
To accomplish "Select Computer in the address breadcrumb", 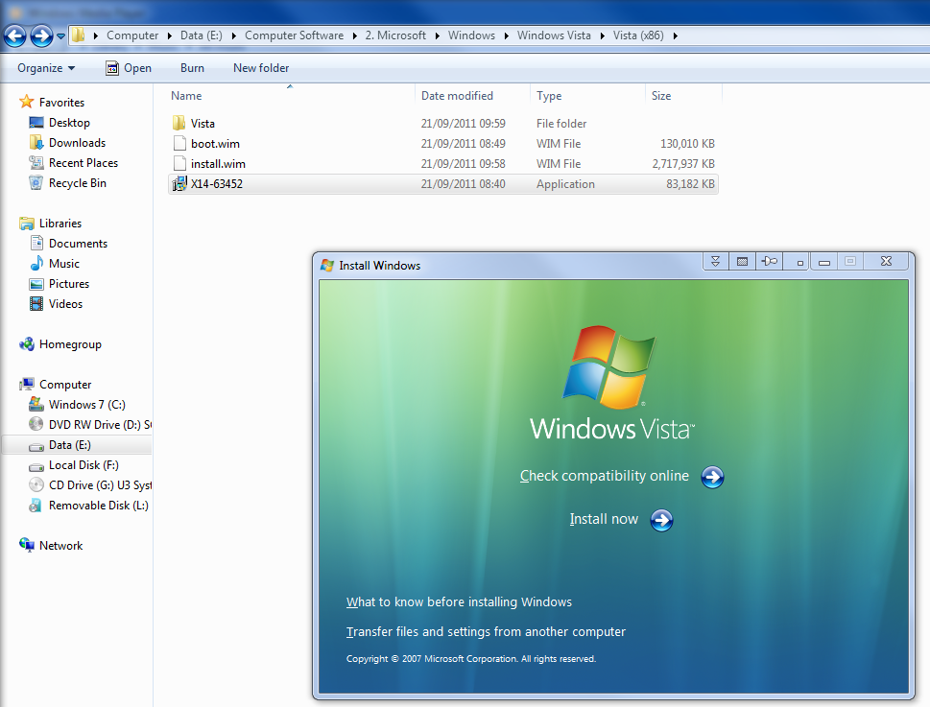I will click(x=132, y=35).
